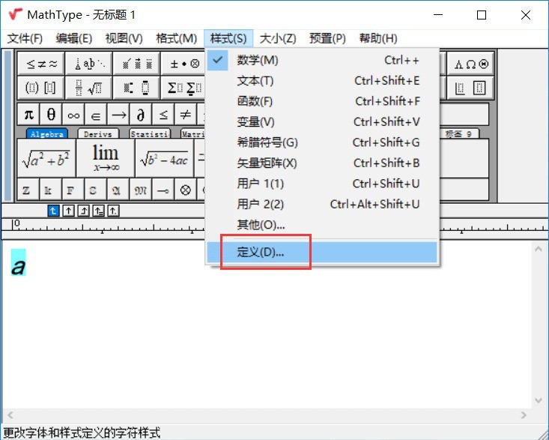Choose 用户 2(2) style
This screenshot has height=440, width=549.
322,204
